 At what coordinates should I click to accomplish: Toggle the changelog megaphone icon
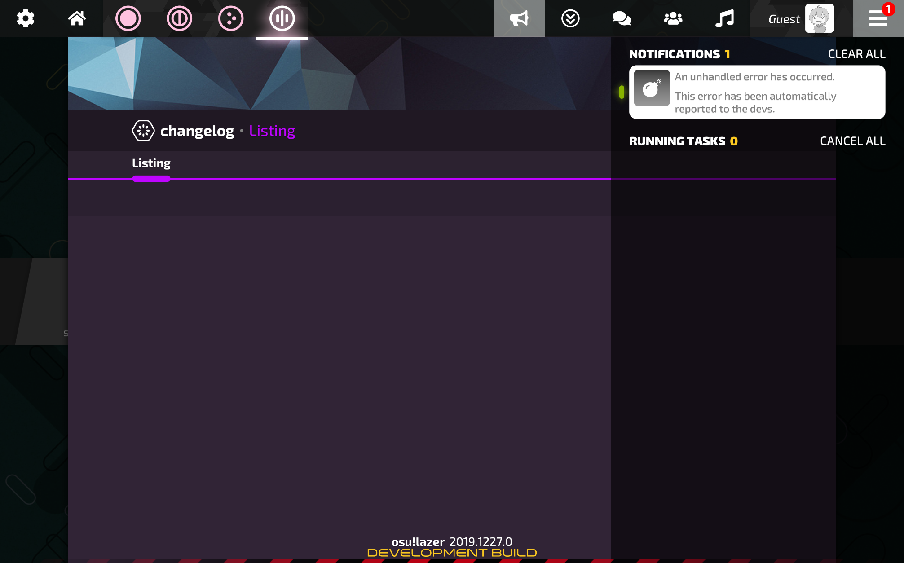pos(519,18)
